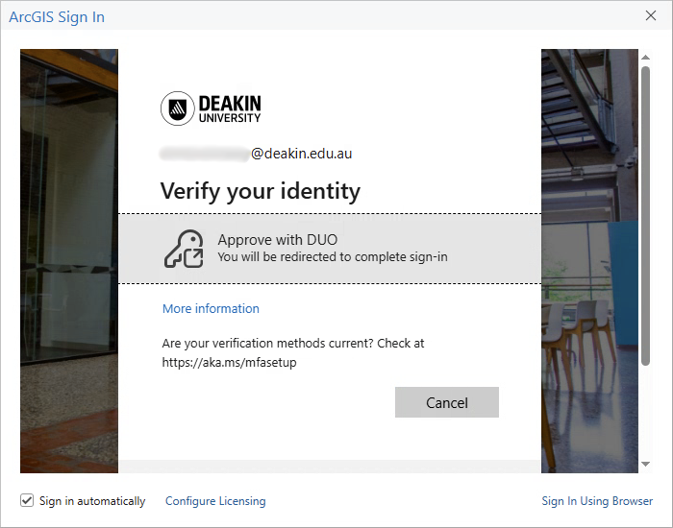The image size is (673, 528).
Task: Select the Approve with DUO option
Action: (x=330, y=249)
